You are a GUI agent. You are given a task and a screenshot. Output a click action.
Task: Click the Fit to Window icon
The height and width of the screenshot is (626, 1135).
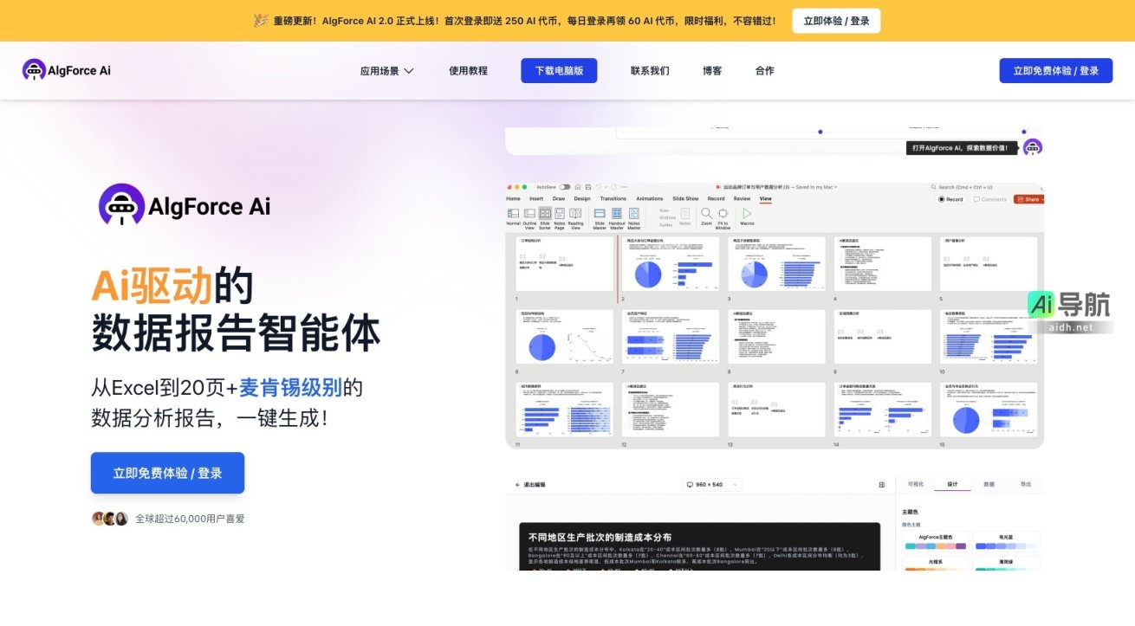(x=722, y=215)
